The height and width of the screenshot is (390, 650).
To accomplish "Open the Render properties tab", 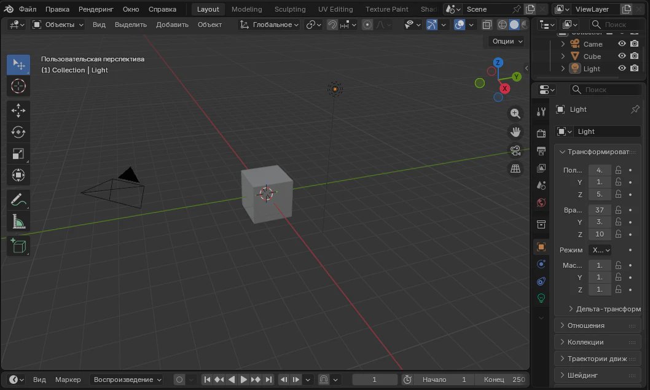I will click(x=541, y=133).
